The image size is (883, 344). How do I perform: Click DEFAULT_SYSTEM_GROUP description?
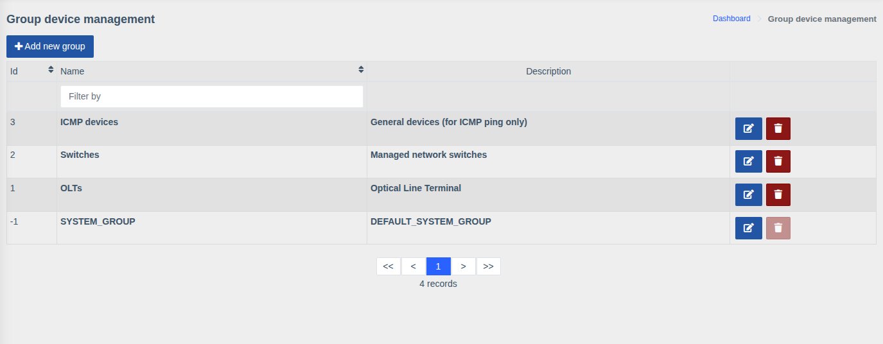[x=431, y=221]
